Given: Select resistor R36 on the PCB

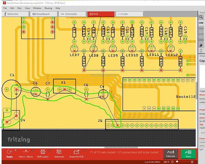Looking at the screenshot, I should click(180, 61).
